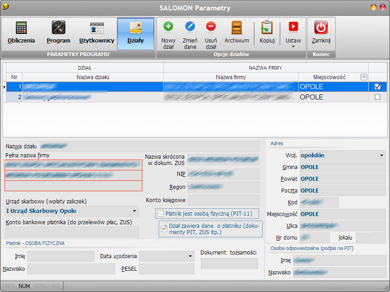Enable Płatnik jest osobą fizyczną checkbox
Viewport: 390px width, 292px height.
[161, 213]
